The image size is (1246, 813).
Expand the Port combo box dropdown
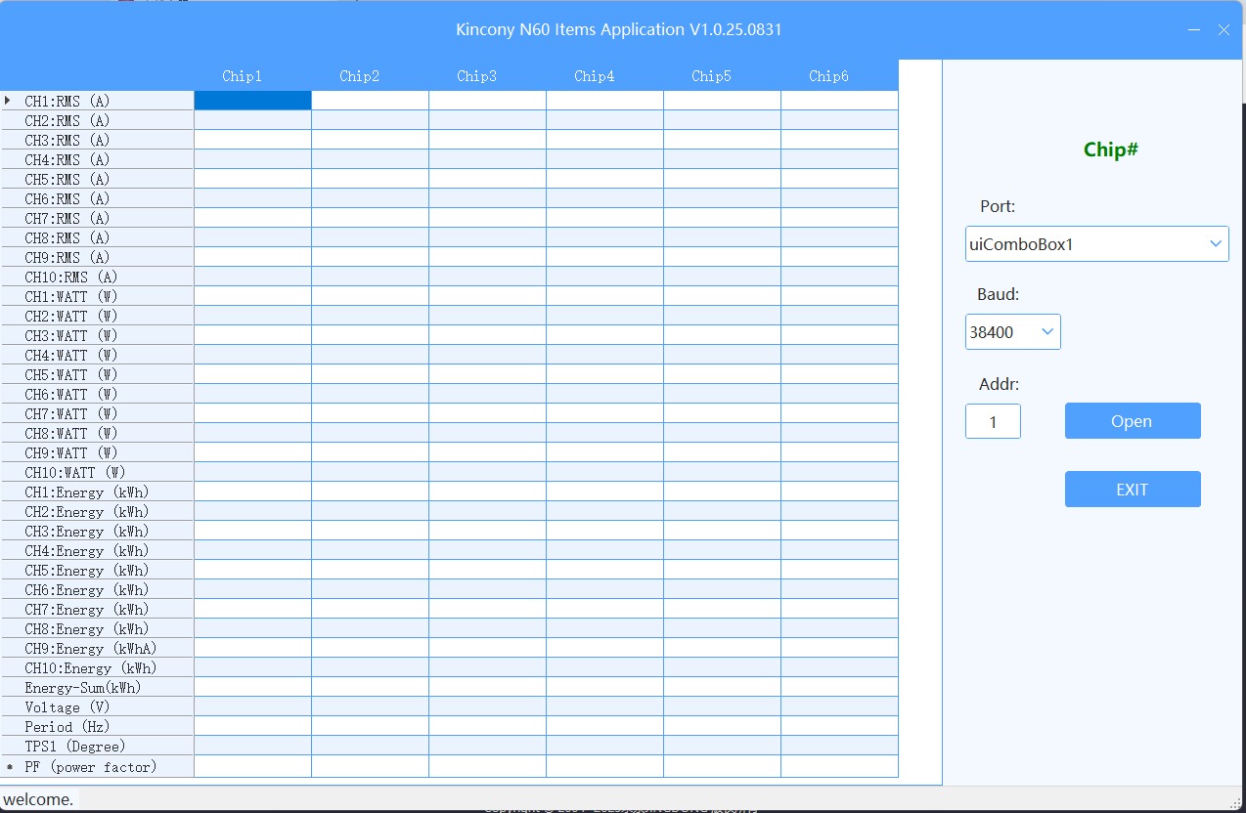(x=1216, y=244)
